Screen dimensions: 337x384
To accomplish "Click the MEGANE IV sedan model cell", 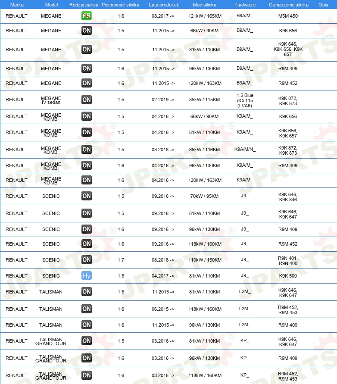I will pos(51,100).
